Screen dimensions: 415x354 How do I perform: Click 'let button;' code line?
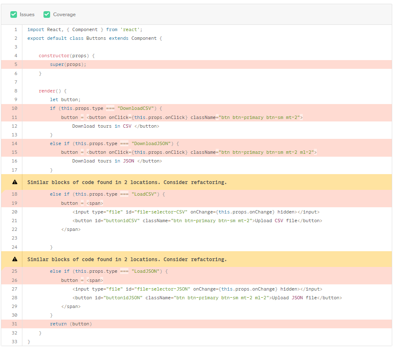point(65,99)
